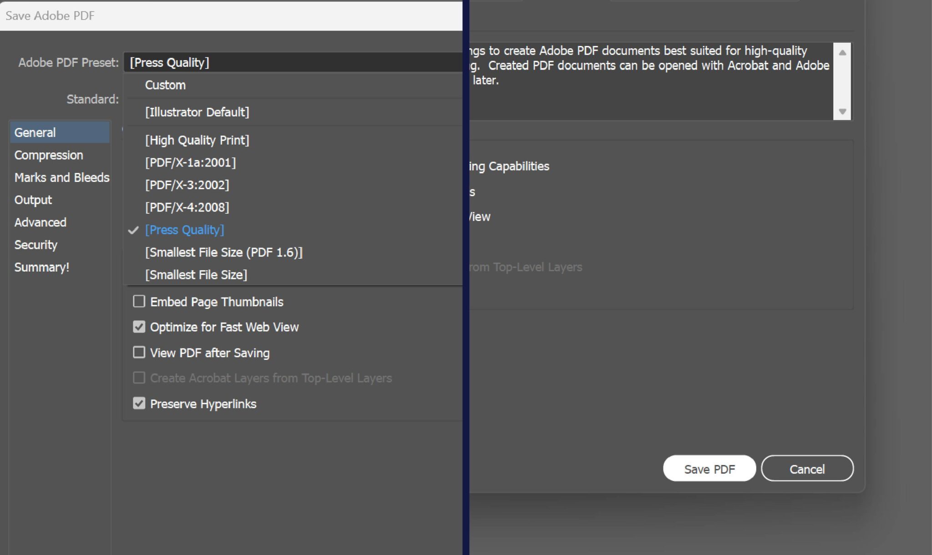Screen dimensions: 932x555
Task: Select the Illustrator Default preset
Action: coord(197,112)
